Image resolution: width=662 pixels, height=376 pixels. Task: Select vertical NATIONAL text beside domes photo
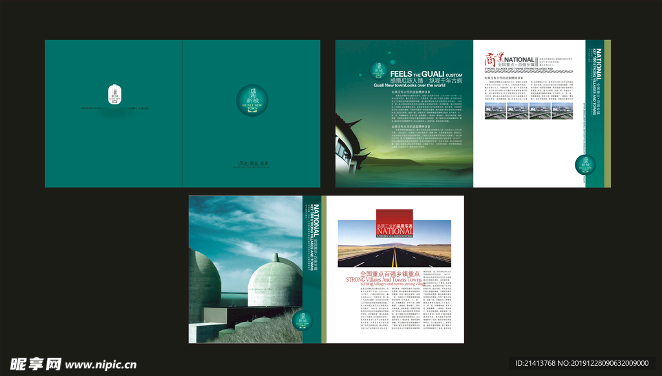[x=317, y=221]
